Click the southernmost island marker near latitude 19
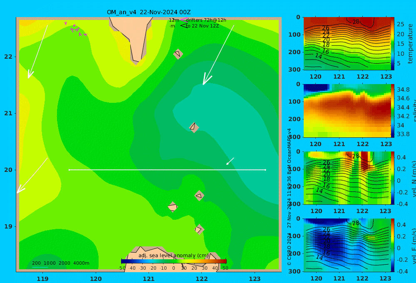Screen dimensions: 416x283 coord(199,229)
